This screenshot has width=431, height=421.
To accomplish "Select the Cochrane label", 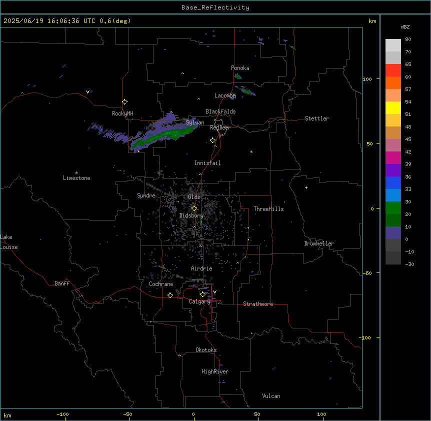I will click(161, 284).
